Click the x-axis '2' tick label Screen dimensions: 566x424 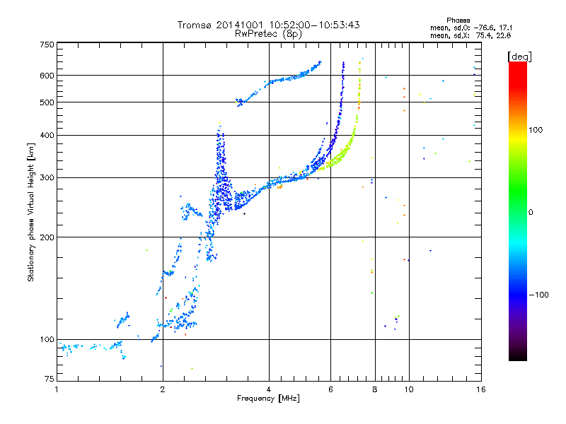(163, 389)
